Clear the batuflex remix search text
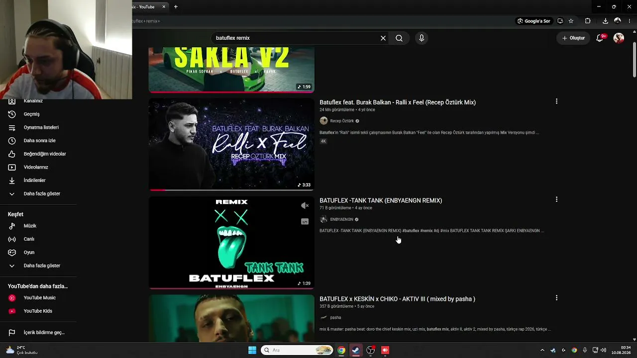637x358 pixels. pos(383,38)
